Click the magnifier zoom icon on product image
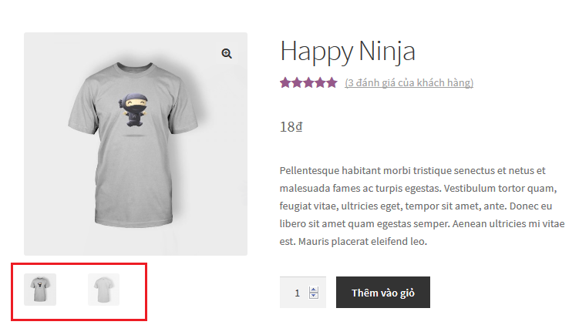 pos(227,53)
